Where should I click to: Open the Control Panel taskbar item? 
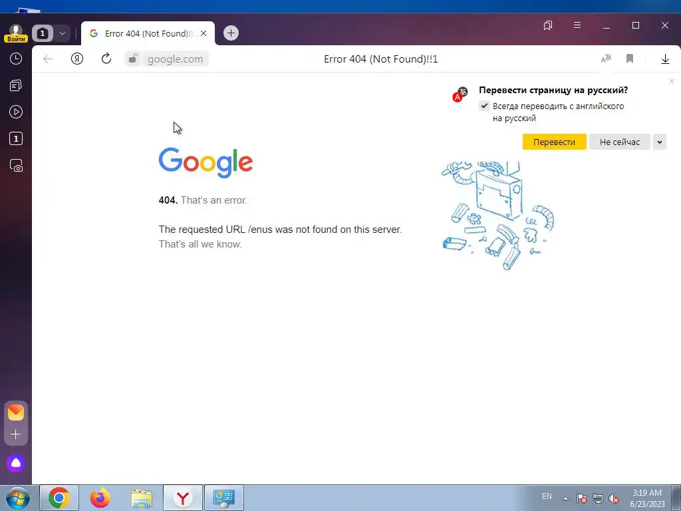224,498
